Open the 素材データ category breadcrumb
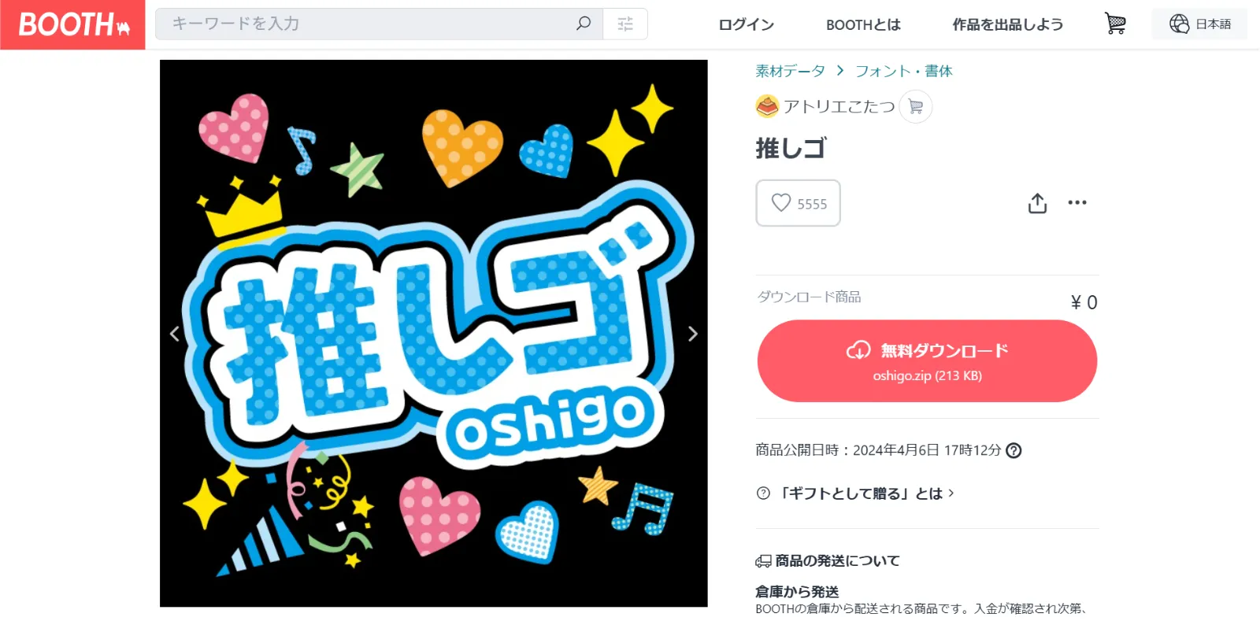Screen dimensions: 1260x621 (790, 71)
